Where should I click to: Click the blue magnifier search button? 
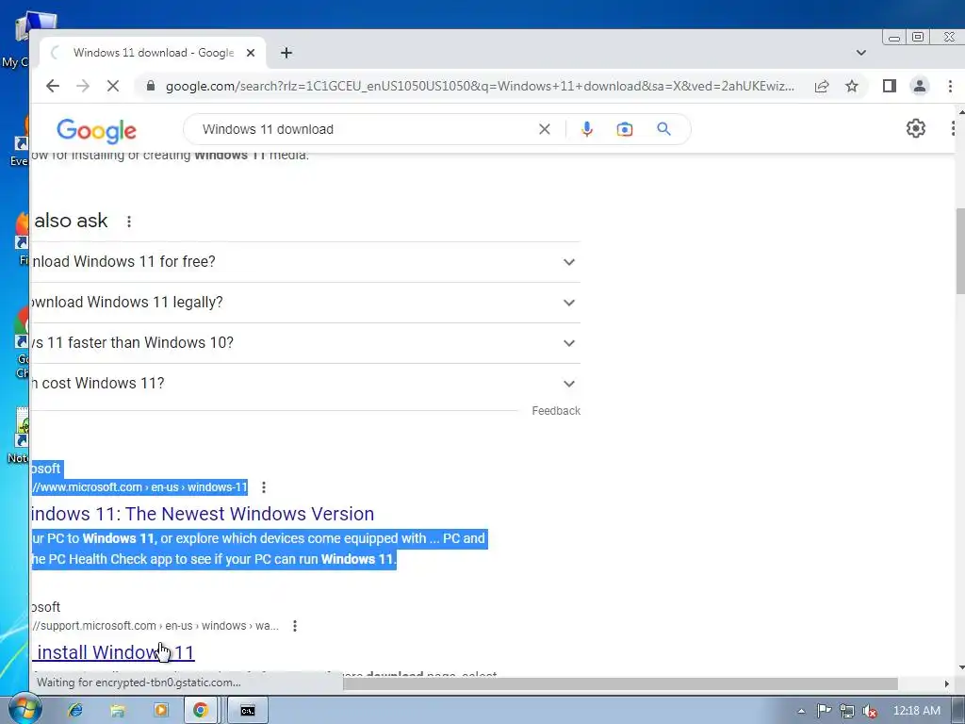click(663, 129)
